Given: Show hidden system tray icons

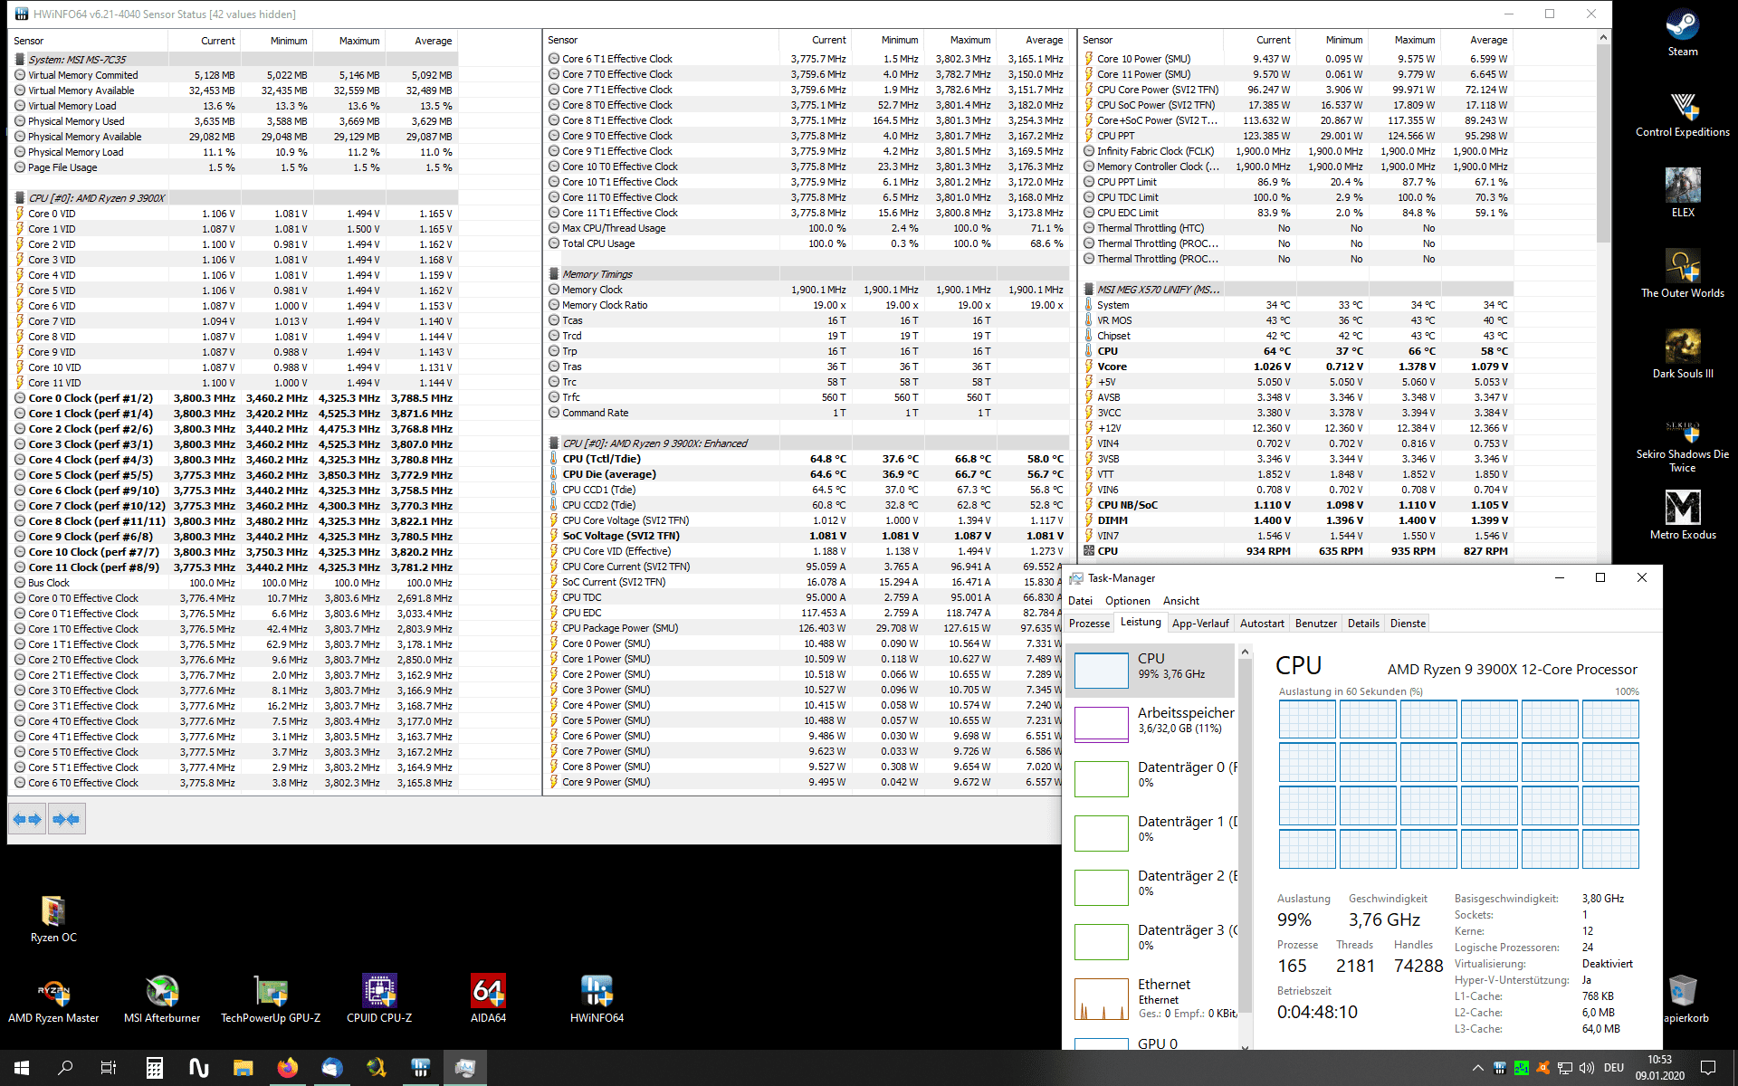Looking at the screenshot, I should 1477,1068.
